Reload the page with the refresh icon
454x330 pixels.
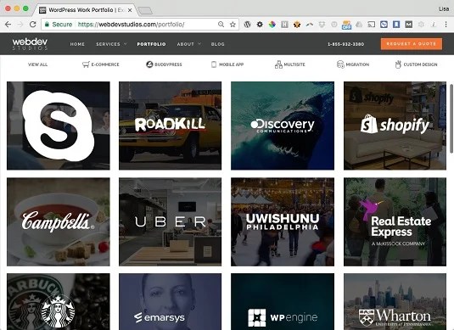33,25
